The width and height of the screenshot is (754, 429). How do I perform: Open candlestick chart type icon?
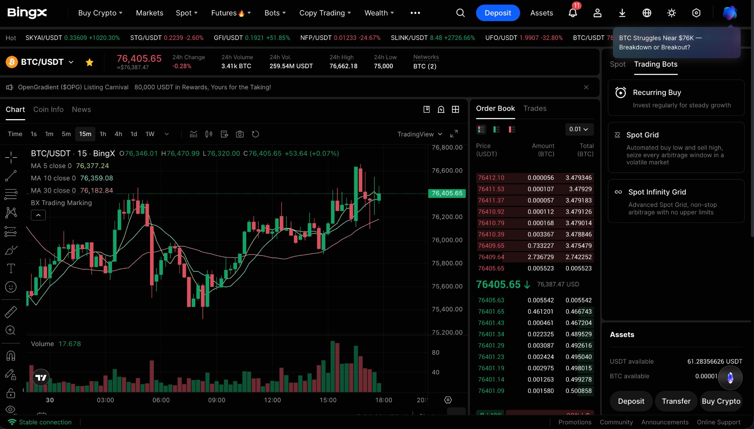(209, 134)
